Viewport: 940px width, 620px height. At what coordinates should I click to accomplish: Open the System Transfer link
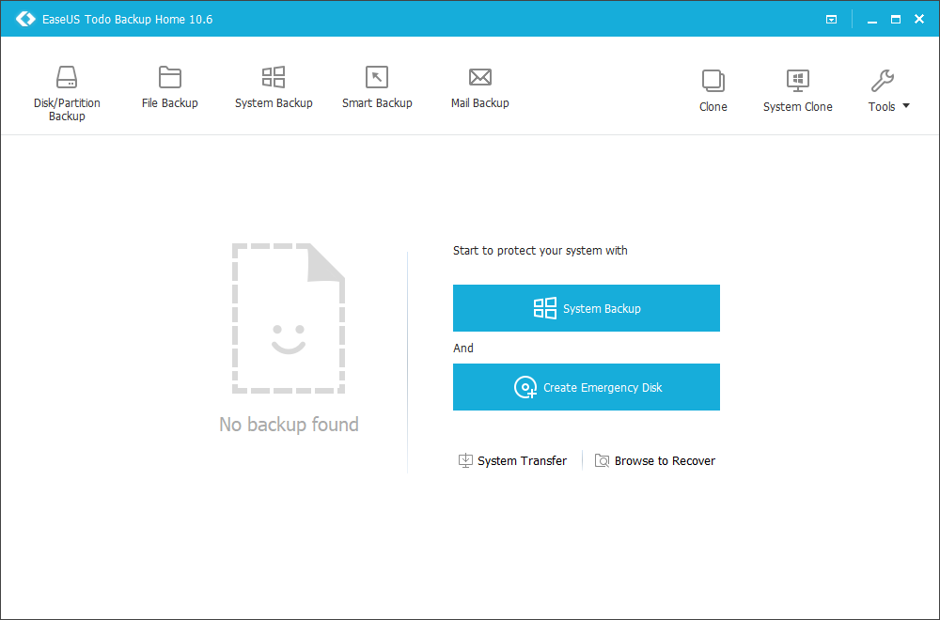coord(512,460)
